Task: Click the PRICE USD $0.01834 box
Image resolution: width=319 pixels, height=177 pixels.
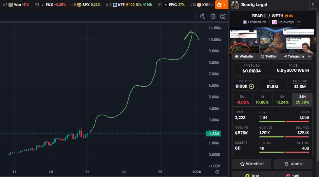Action: click(252, 69)
